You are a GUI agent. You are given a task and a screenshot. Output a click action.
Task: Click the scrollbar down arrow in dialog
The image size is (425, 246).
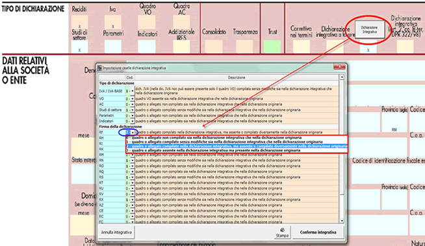tap(342, 221)
